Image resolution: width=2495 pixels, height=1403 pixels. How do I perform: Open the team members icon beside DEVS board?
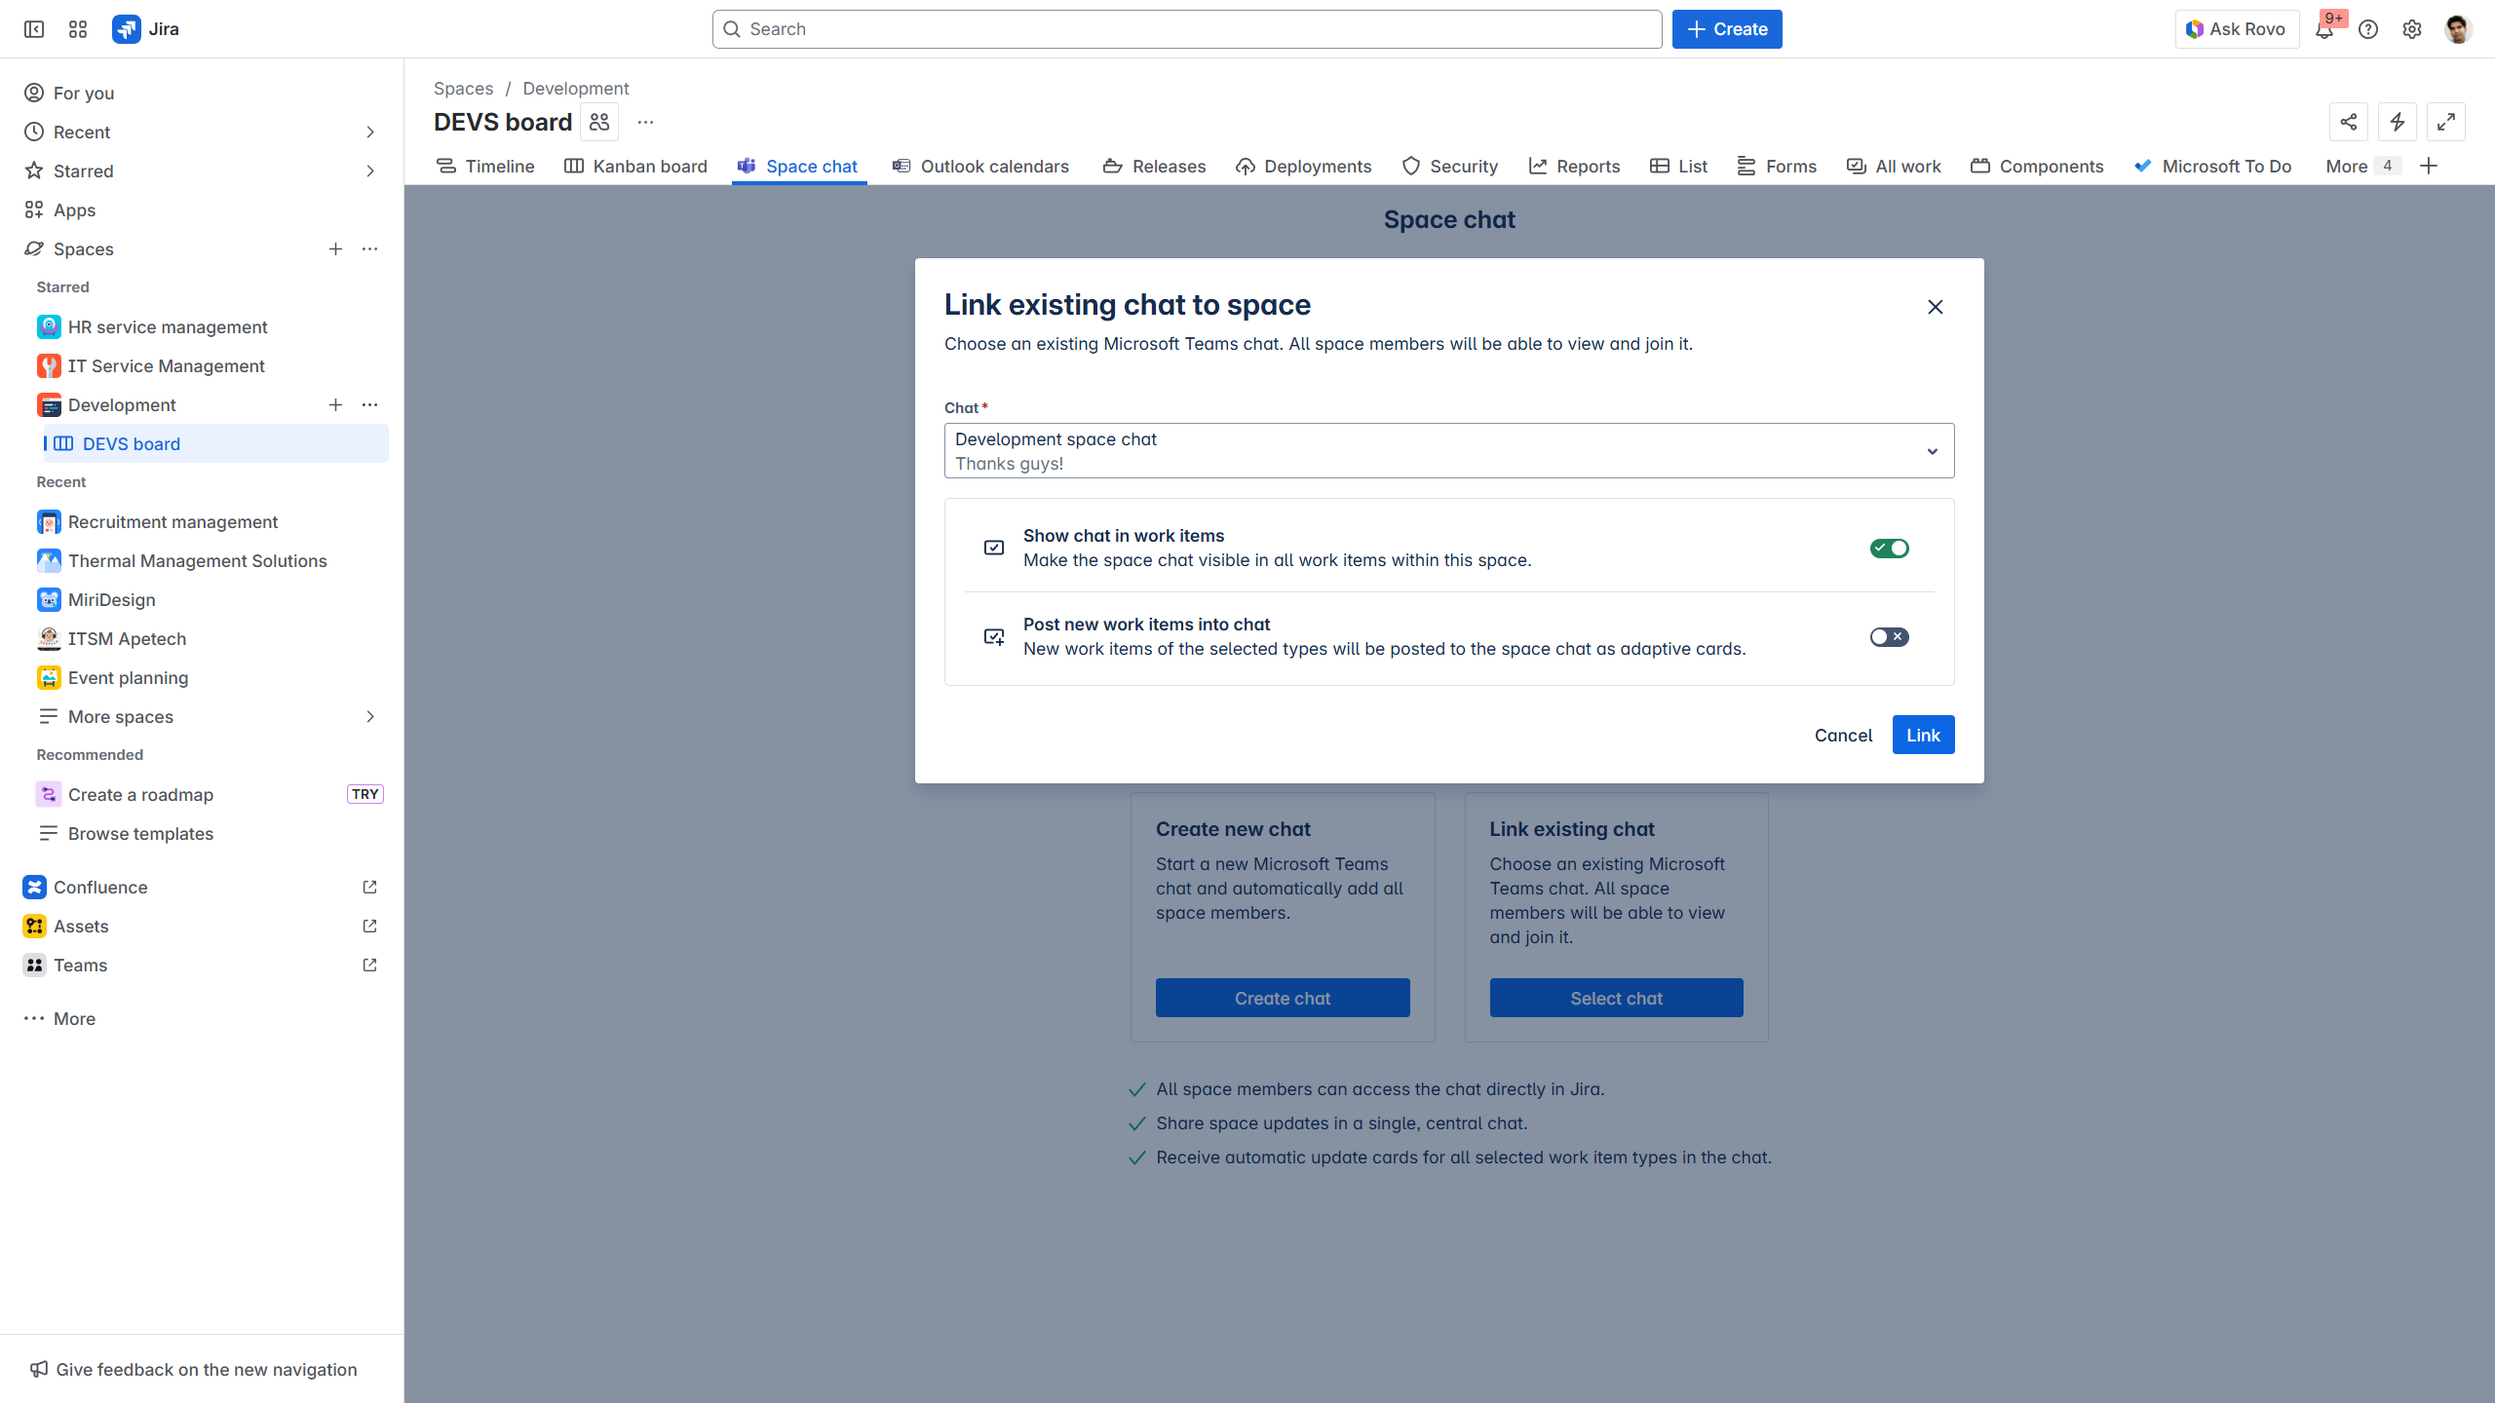click(x=599, y=122)
